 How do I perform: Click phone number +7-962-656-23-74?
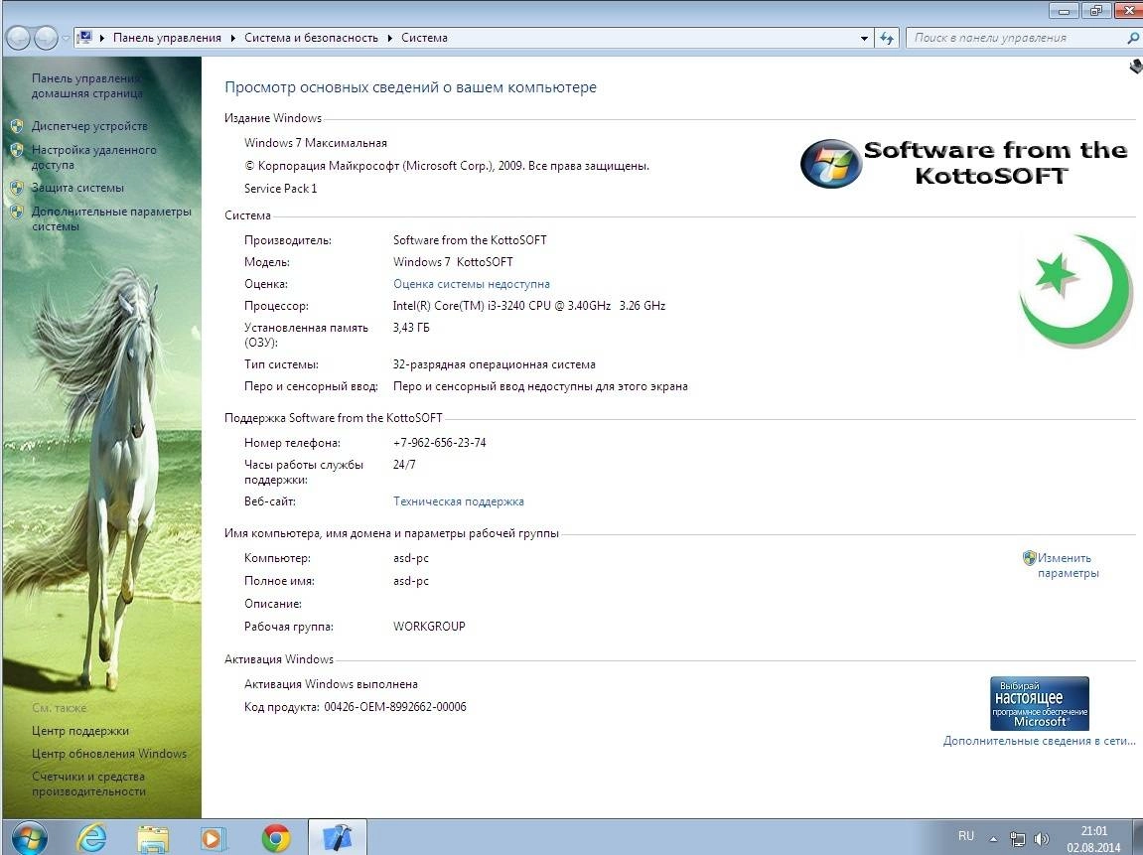tap(440, 443)
